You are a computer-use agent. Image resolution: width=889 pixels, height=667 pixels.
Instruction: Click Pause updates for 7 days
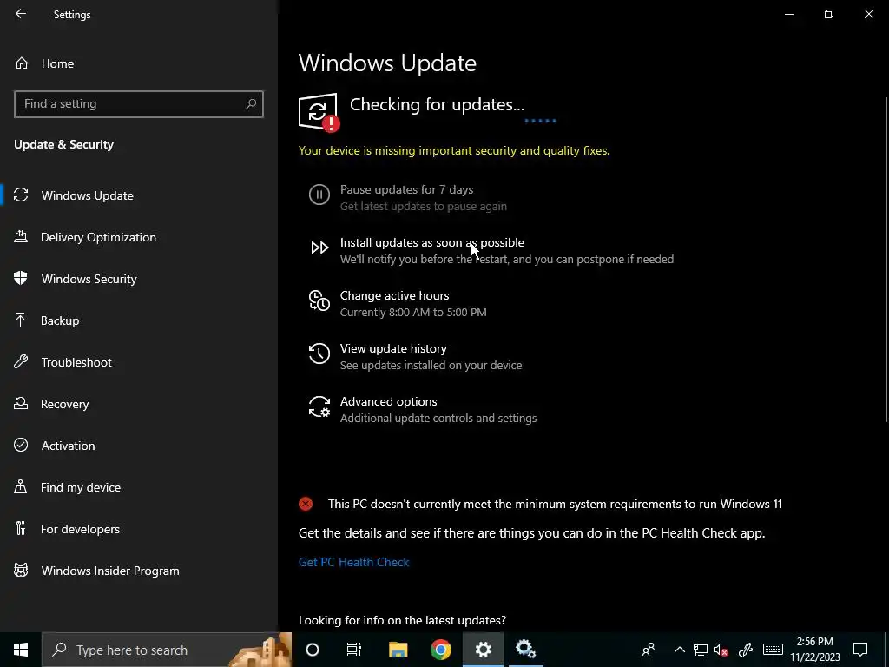(406, 190)
